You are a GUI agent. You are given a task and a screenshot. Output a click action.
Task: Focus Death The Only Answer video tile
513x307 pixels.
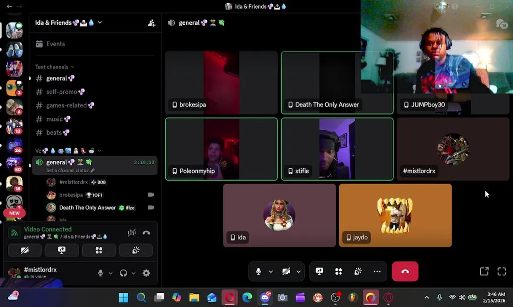coord(337,83)
